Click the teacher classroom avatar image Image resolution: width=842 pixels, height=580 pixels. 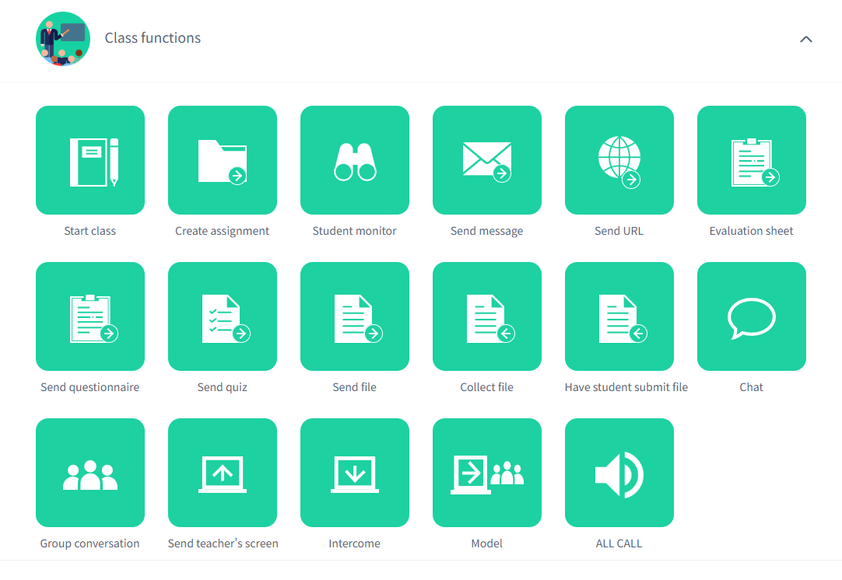(63, 39)
